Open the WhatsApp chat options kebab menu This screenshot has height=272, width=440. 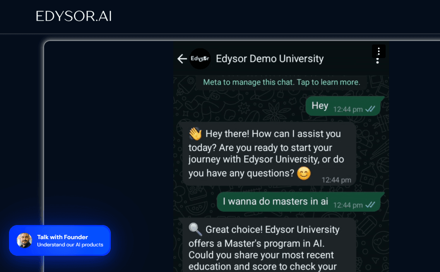click(x=378, y=51)
